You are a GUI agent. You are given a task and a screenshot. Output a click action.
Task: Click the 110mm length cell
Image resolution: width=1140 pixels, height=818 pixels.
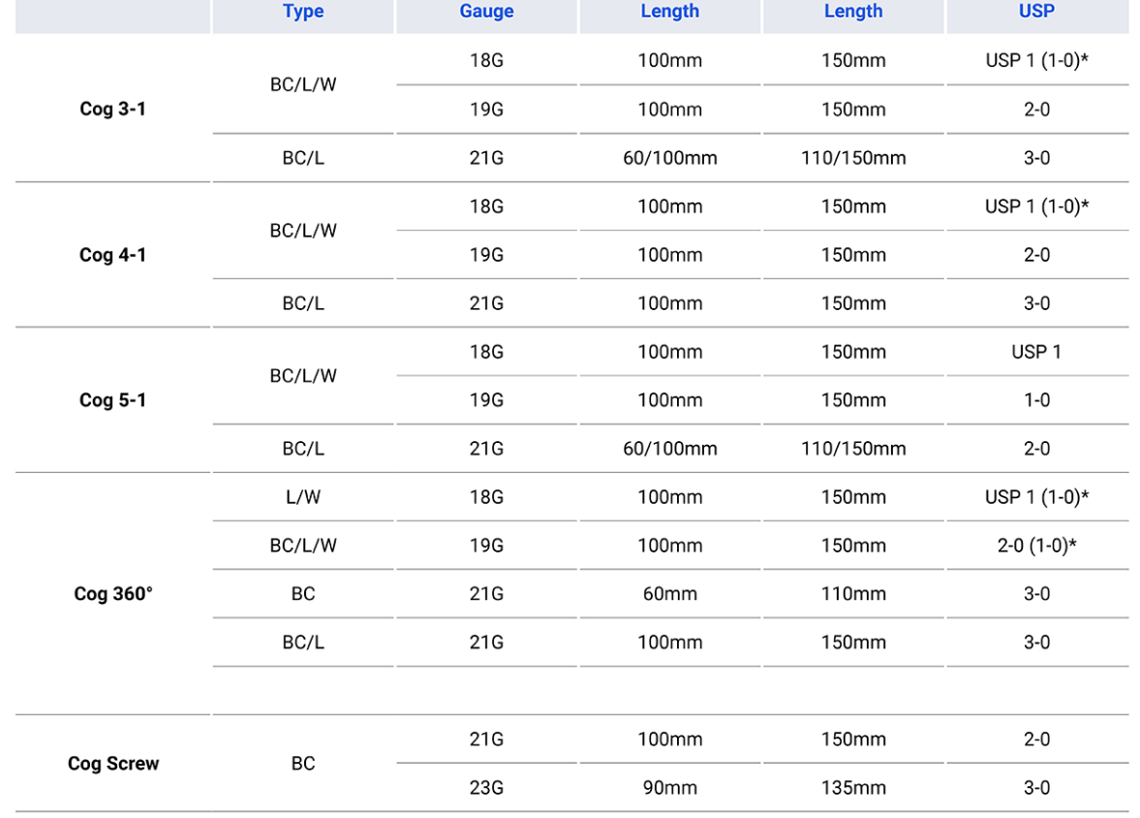[x=853, y=594]
